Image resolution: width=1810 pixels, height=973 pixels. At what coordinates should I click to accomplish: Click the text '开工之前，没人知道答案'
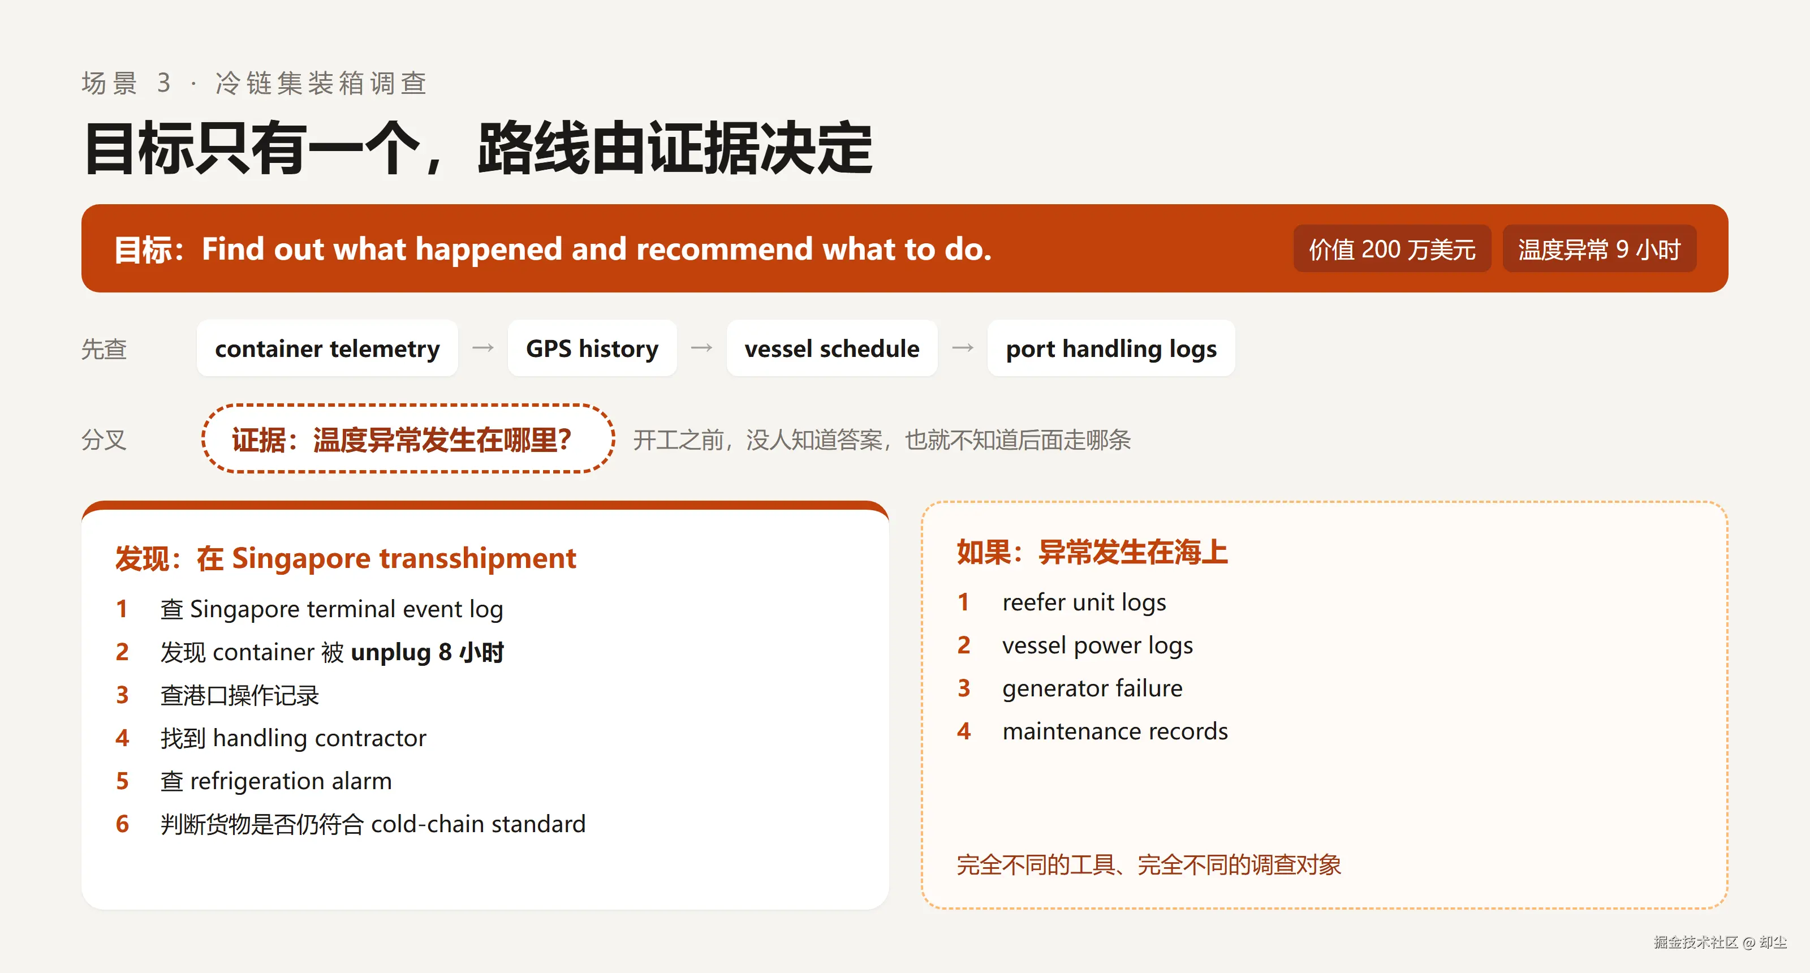click(758, 440)
